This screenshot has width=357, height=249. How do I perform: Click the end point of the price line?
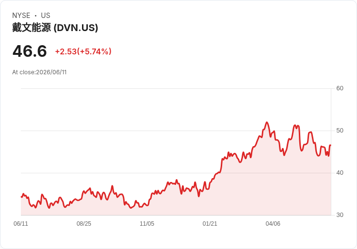click(330, 145)
